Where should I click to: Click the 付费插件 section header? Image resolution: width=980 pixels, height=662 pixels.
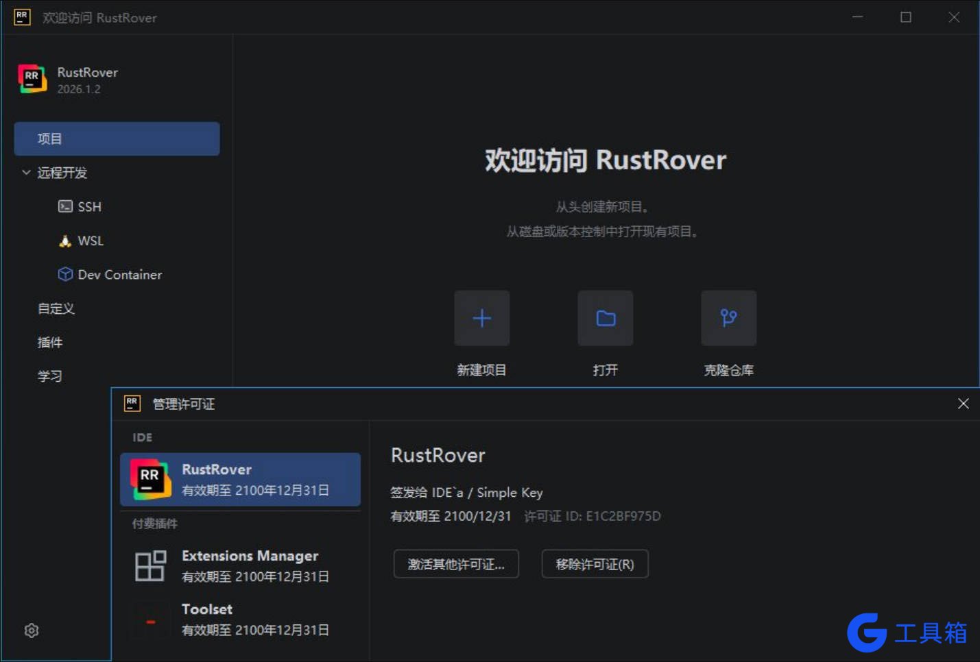coord(155,524)
